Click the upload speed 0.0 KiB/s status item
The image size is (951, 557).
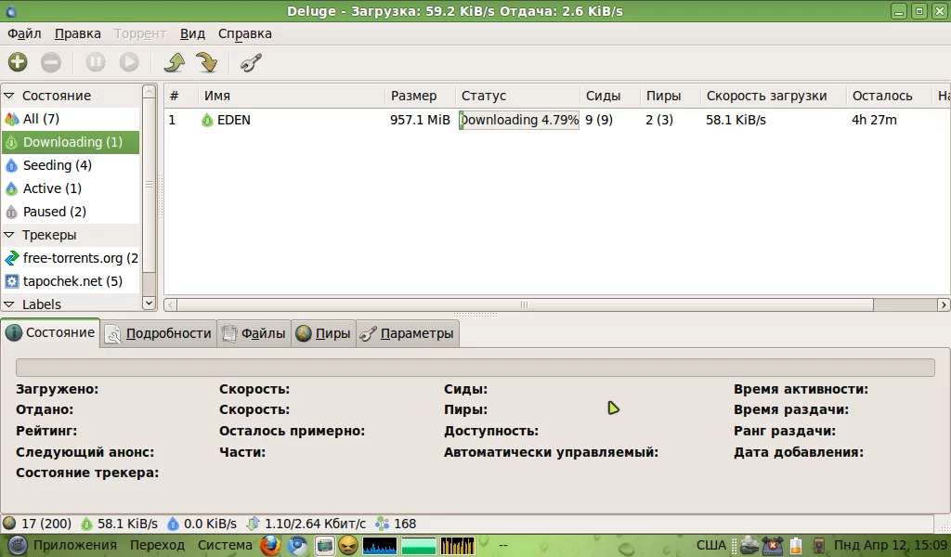[x=202, y=524]
